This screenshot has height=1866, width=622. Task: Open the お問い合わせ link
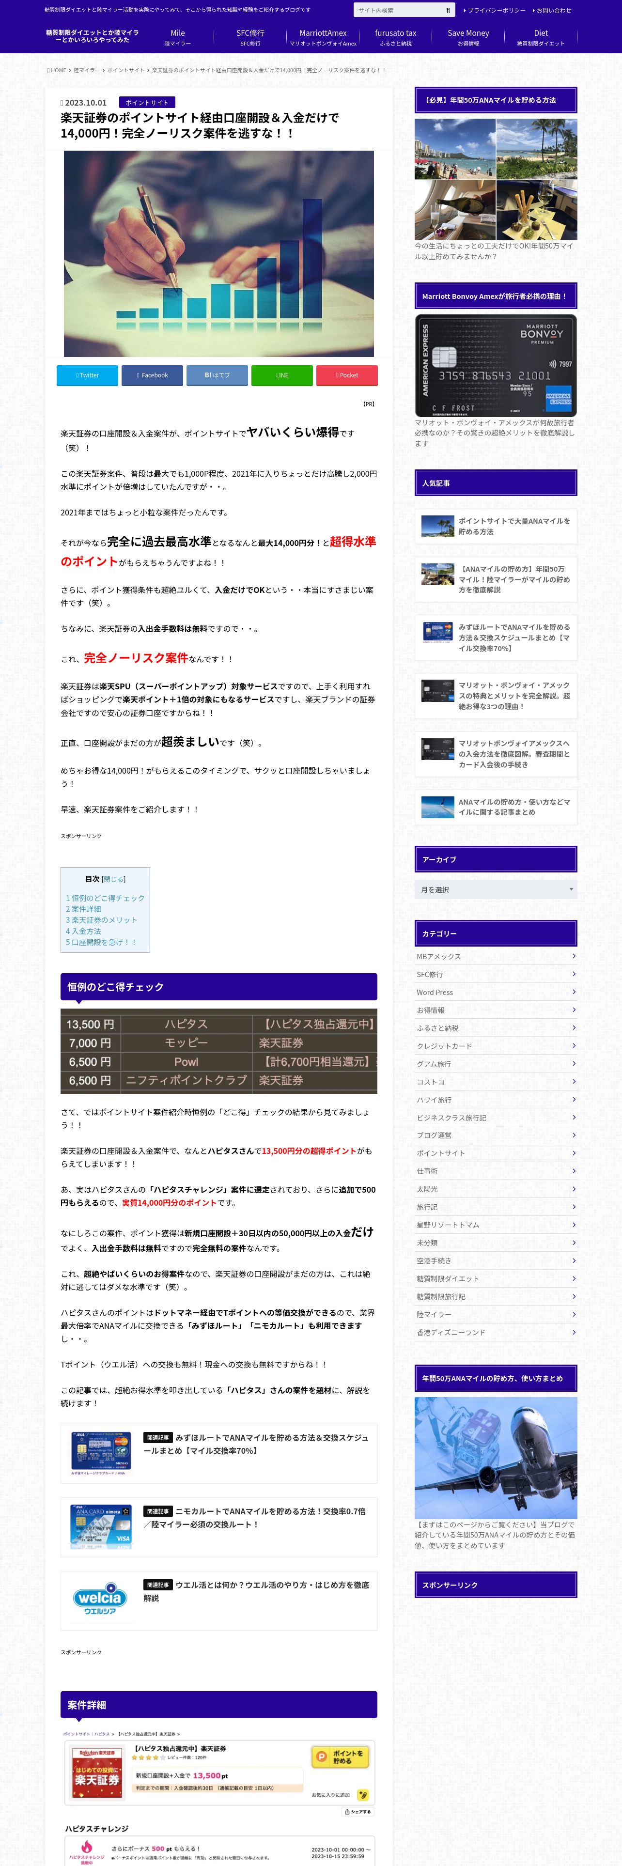(x=552, y=10)
